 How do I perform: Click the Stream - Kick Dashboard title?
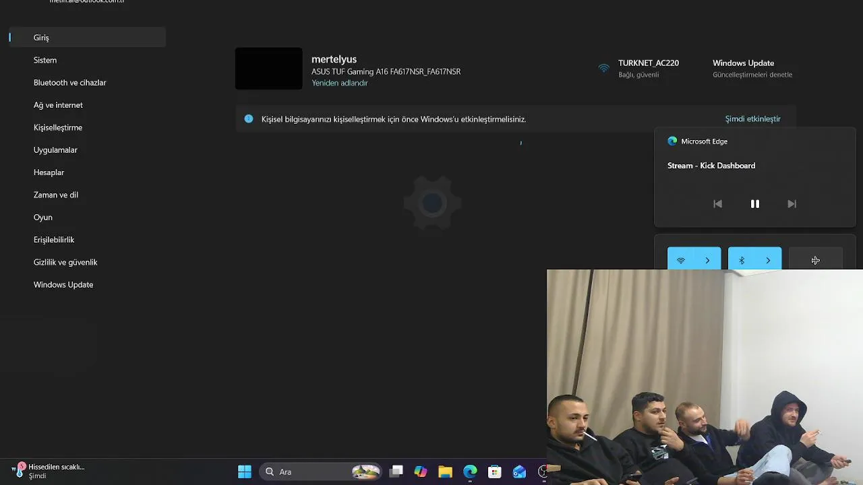click(x=711, y=166)
